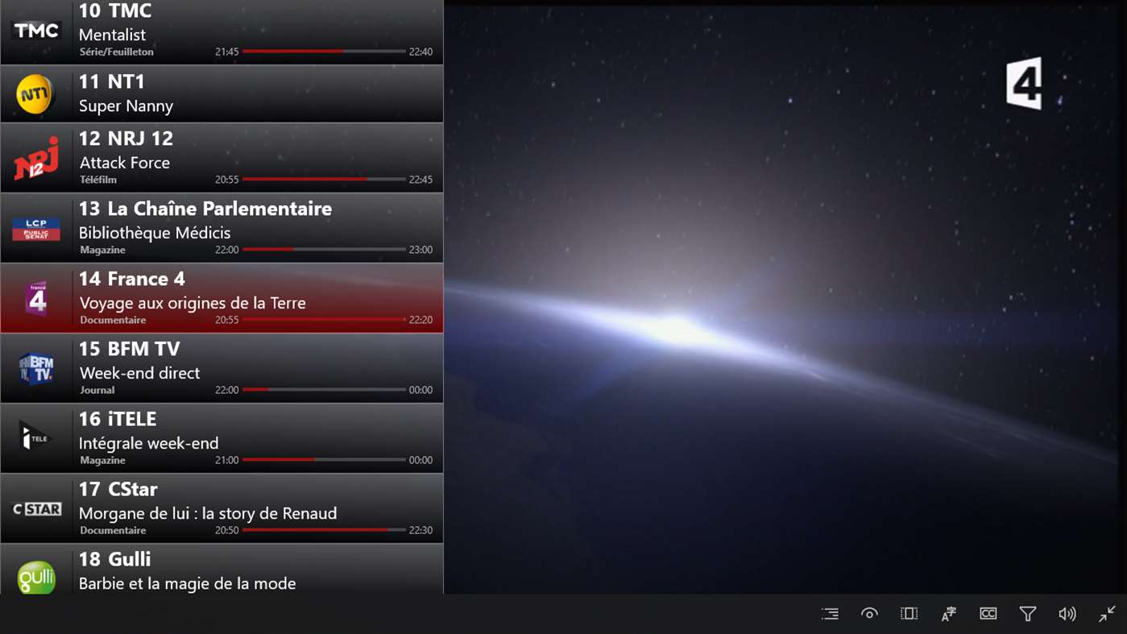
Task: Click the Documentaire label on CStar row
Action: tap(113, 530)
